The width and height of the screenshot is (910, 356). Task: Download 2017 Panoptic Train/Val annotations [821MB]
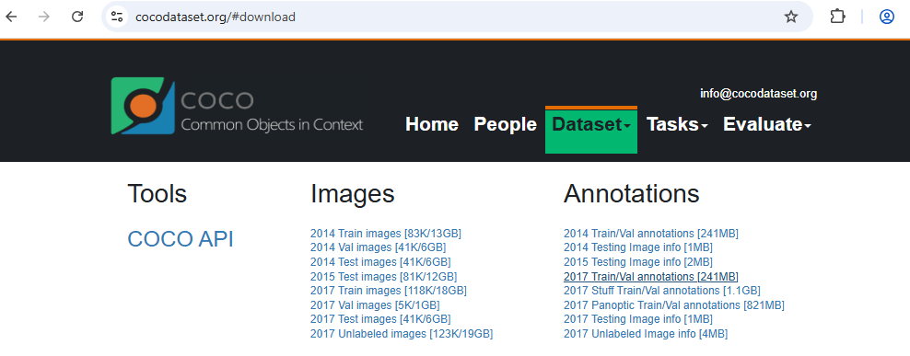(x=674, y=305)
